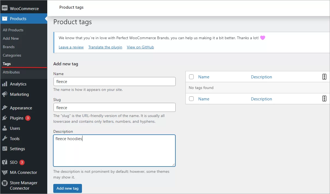Open Plugins using the plug icon

(x=5, y=118)
